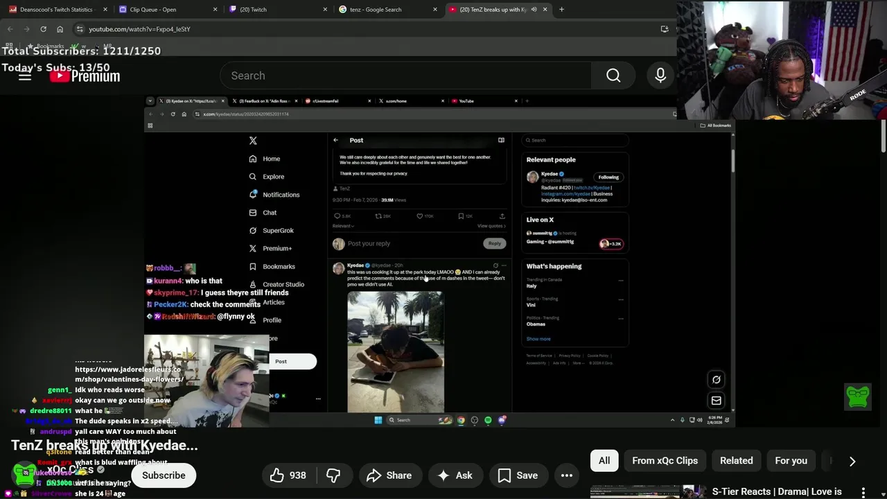Show next filter chips arrow
887x499 pixels.
[852, 462]
